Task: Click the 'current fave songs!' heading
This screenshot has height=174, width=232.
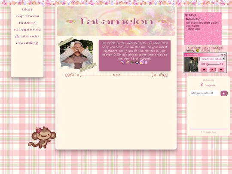Action: (205, 48)
